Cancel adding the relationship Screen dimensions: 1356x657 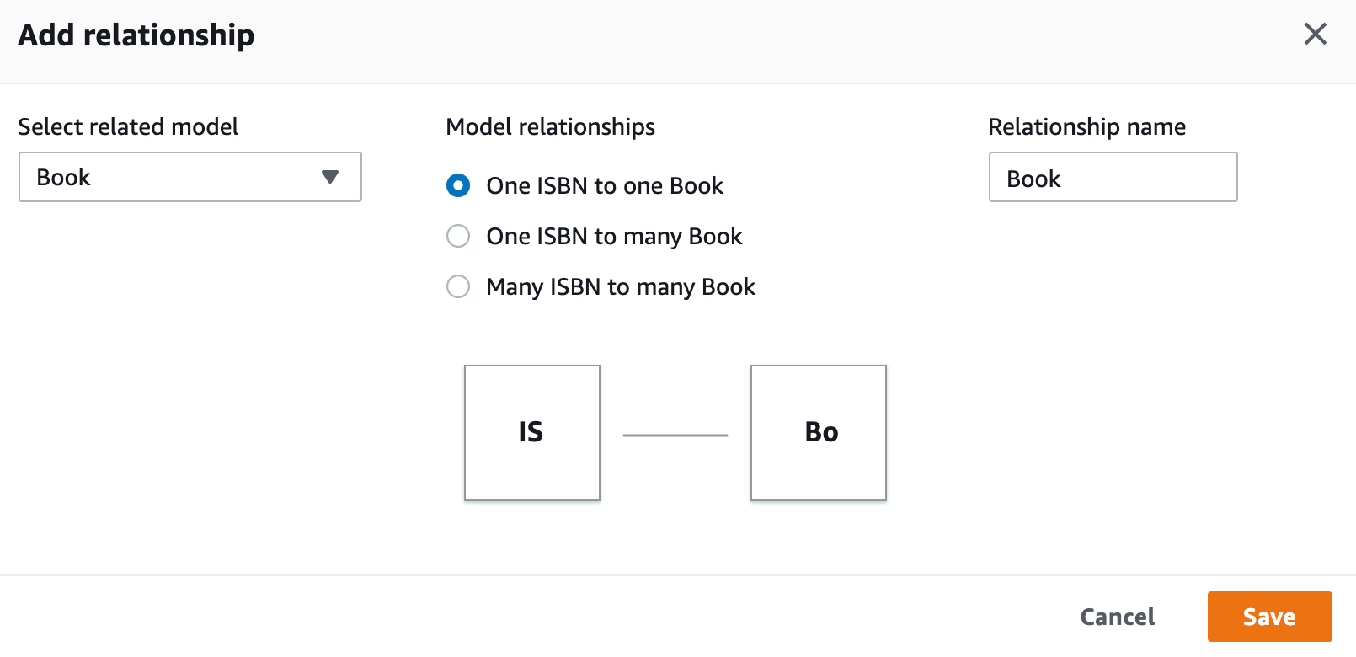coord(1118,617)
